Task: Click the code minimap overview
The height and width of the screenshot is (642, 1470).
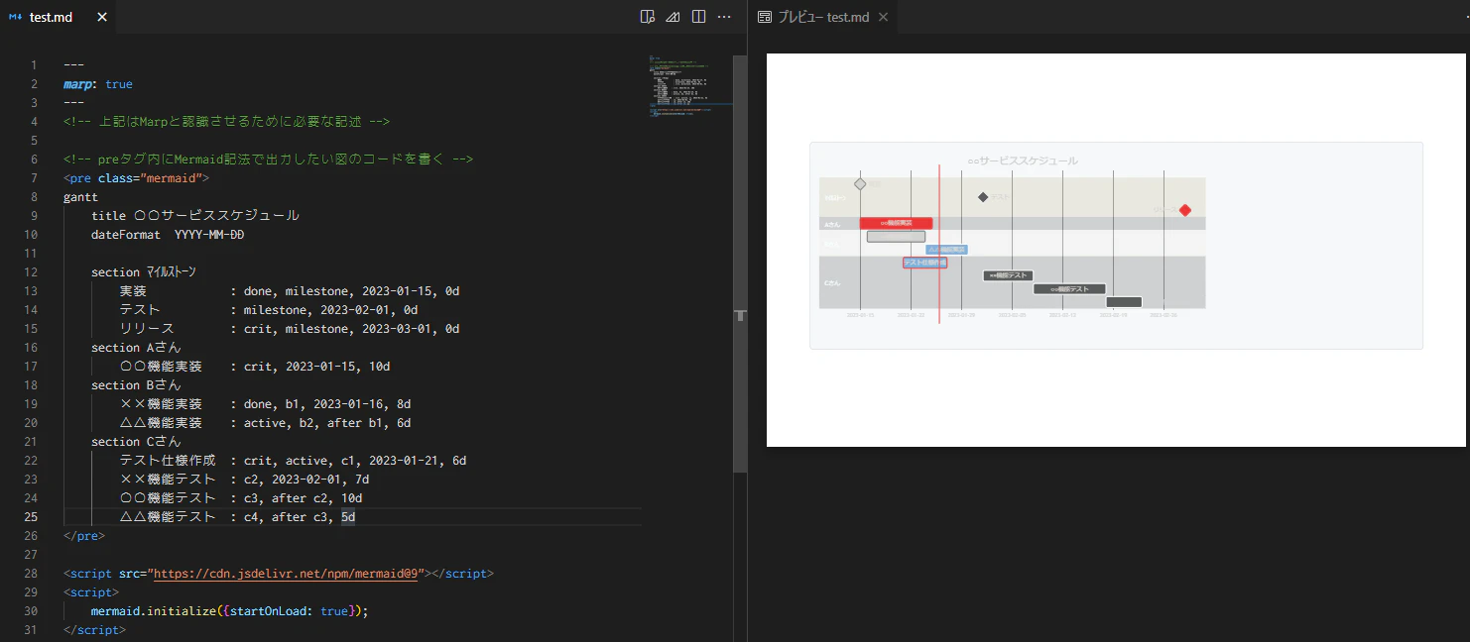Action: (690, 86)
